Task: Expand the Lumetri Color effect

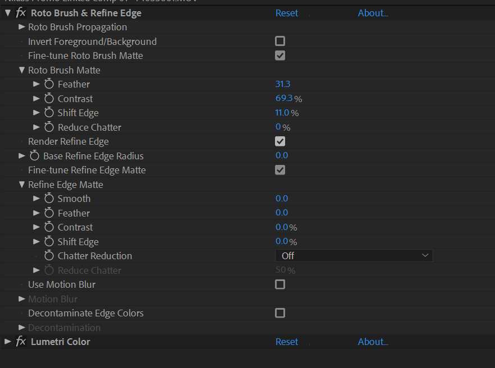Action: 8,342
